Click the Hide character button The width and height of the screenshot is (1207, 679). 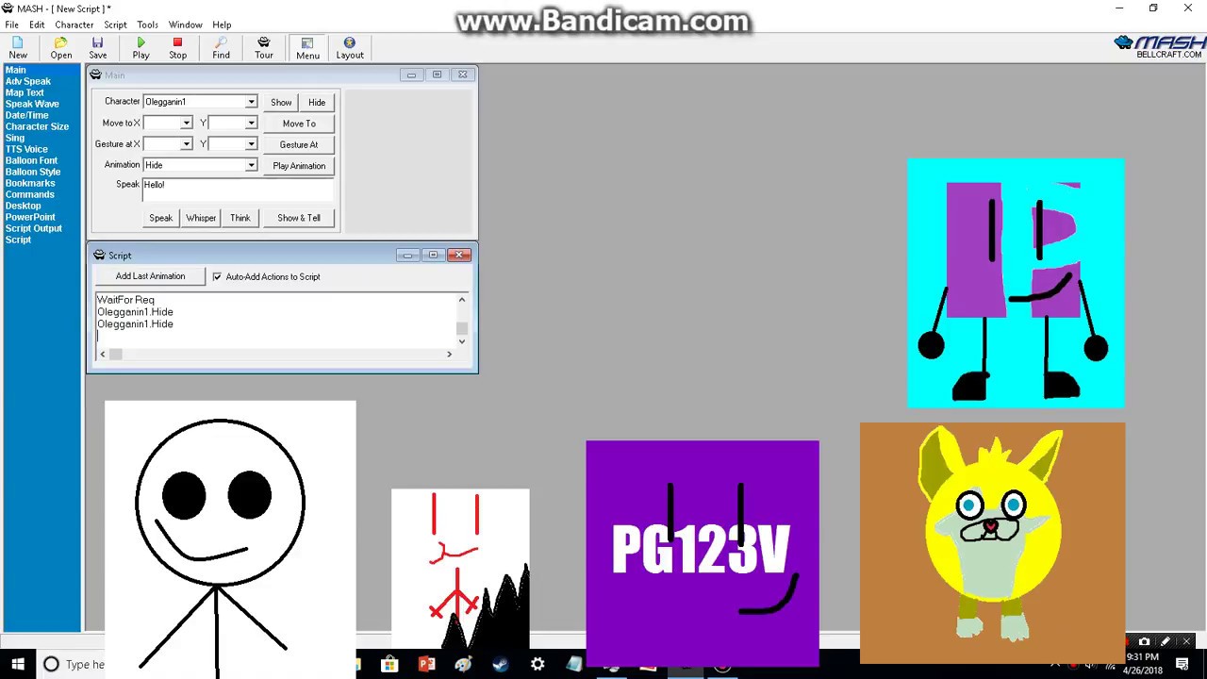point(317,102)
